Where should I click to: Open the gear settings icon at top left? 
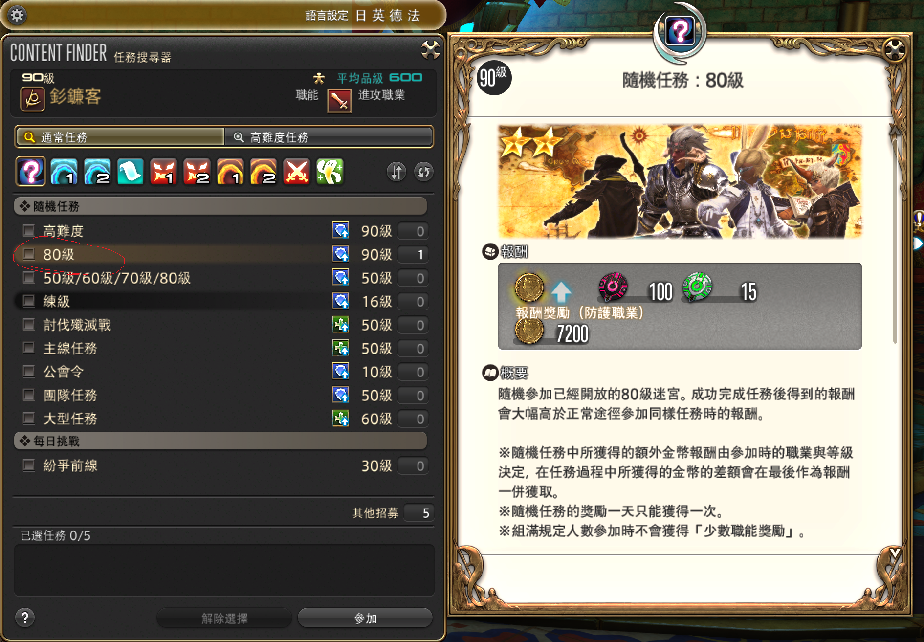pyautogui.click(x=17, y=15)
